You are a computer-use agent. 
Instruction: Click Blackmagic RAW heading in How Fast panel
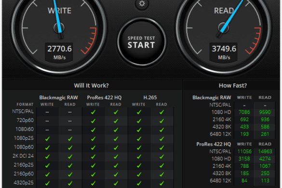[x=212, y=97]
